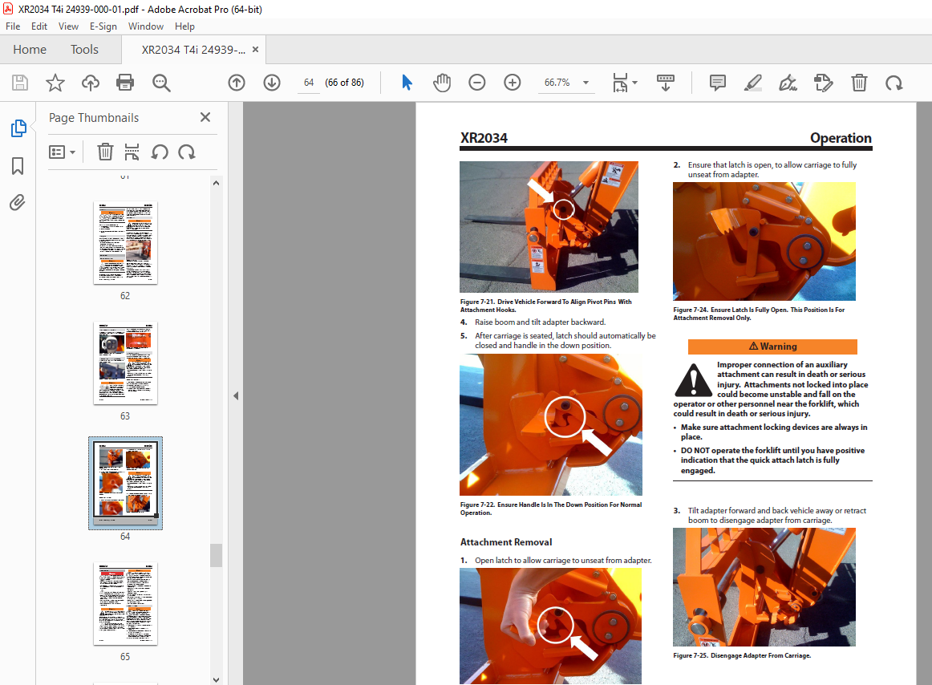Screen dimensions: 932x685
Task: Add document to starred favorites
Action: pyautogui.click(x=55, y=83)
